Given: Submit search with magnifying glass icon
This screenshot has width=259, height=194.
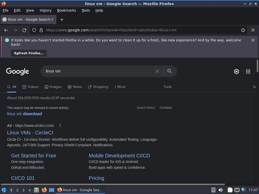Looking at the screenshot, I should tap(169, 71).
